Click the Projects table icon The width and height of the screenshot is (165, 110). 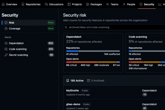point(69,4)
